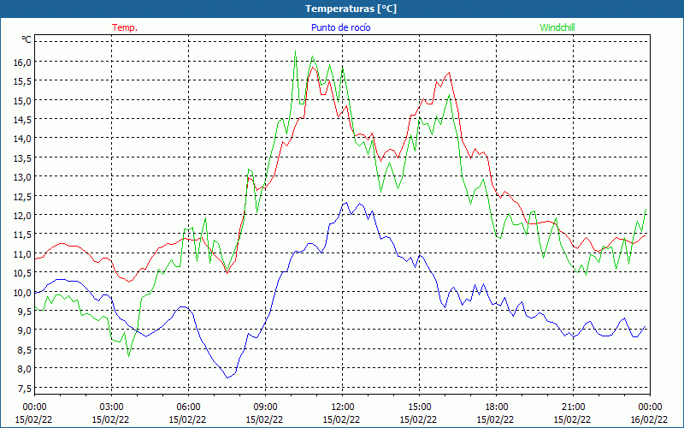Viewport: 684px width, 428px height.
Task: Click the 15/02/22 date under 21:00
Action: [x=572, y=419]
